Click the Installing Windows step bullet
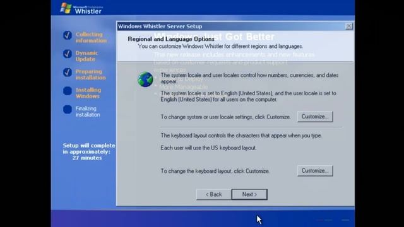The width and height of the screenshot is (404, 227). click(x=68, y=91)
